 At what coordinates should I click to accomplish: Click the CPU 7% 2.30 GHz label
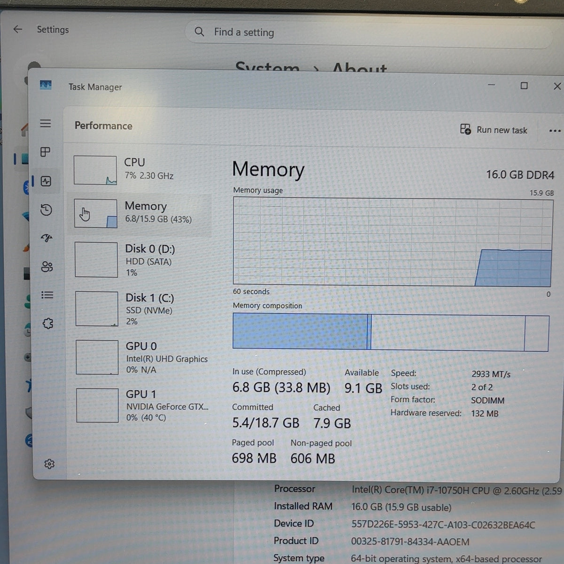click(x=149, y=175)
